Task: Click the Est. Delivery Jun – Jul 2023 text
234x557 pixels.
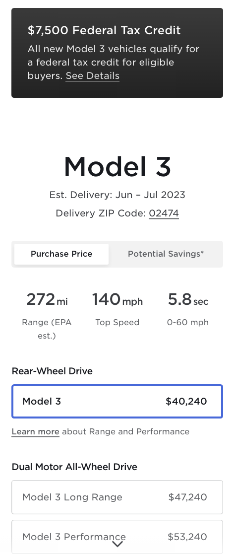Action: 117,195
